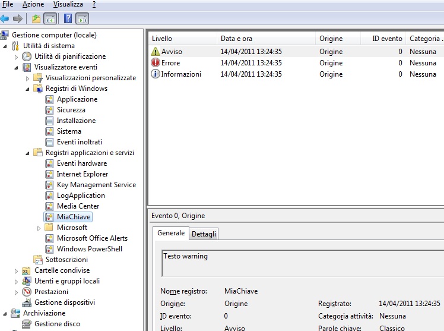Click the Visualizzatore eventi icon
Viewport: 444px width, 331px height.
[x=27, y=67]
